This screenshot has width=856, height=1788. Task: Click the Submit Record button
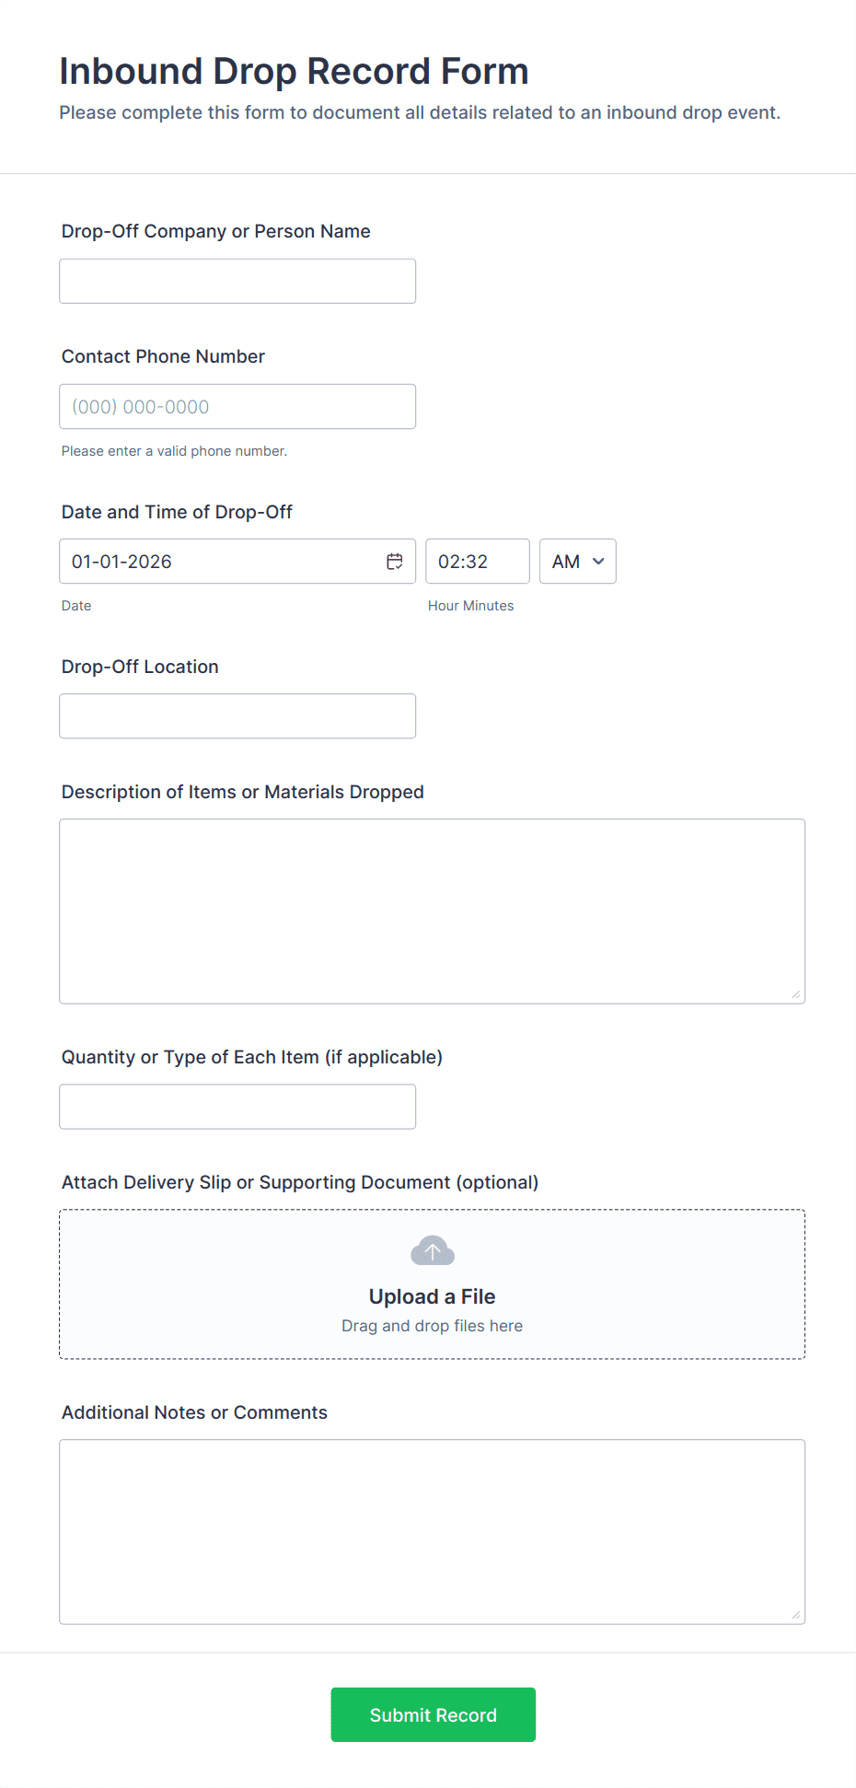coord(433,1714)
